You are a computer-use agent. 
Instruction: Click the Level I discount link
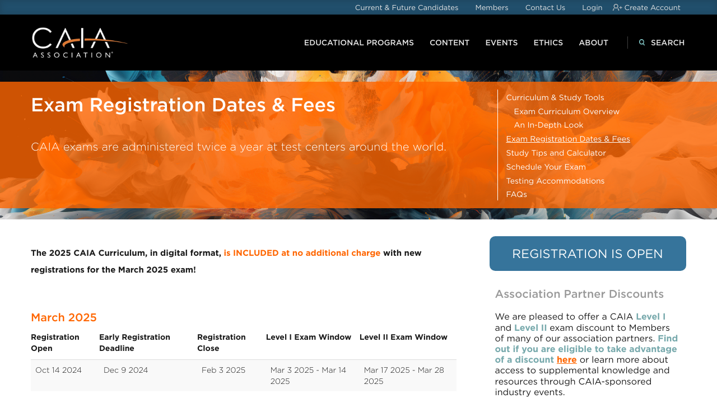(650, 317)
